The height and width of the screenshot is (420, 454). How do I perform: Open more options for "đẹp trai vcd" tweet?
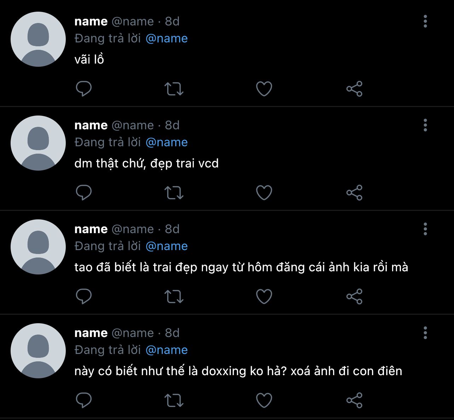coord(425,125)
